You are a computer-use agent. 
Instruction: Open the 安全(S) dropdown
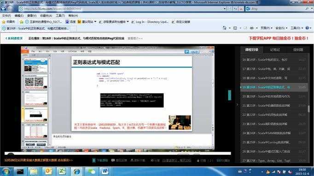coord(281,28)
